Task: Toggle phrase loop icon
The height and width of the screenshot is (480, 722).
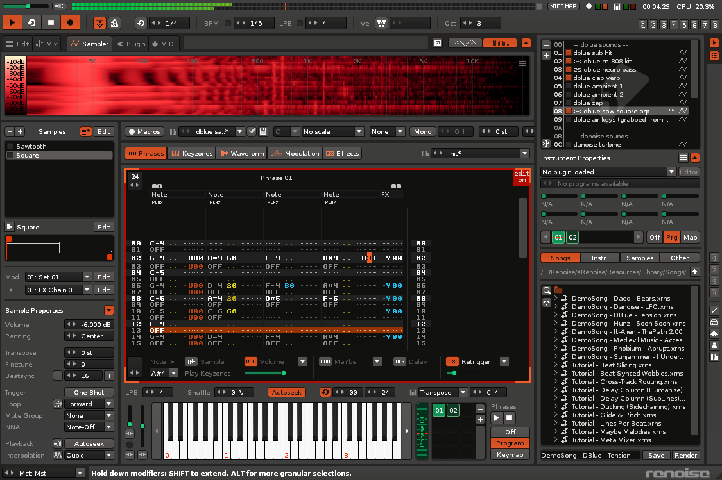Action: (325, 392)
